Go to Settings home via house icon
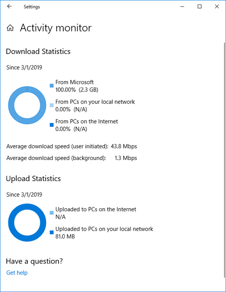 point(10,28)
